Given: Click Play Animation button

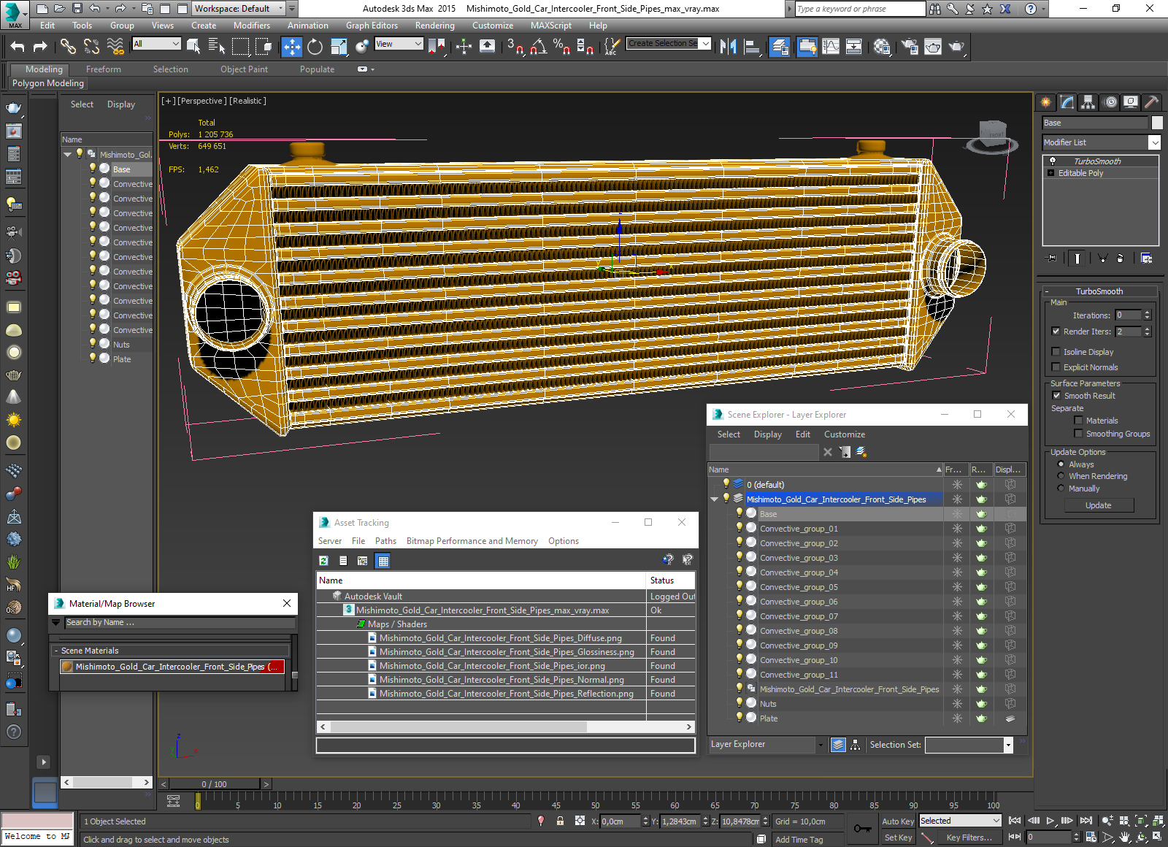Looking at the screenshot, I should 1050,821.
